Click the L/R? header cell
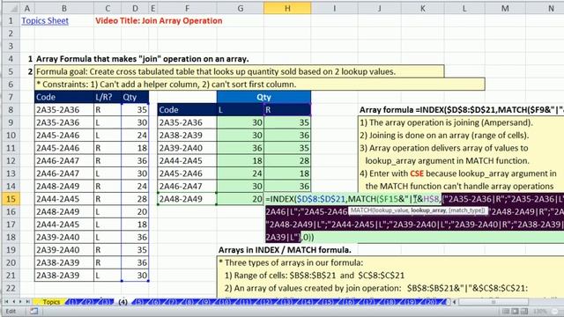Viewport: 564px width, 317px height. 108,97
